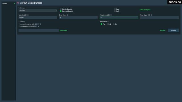Enable the Hidden checkbox

coord(19,22)
